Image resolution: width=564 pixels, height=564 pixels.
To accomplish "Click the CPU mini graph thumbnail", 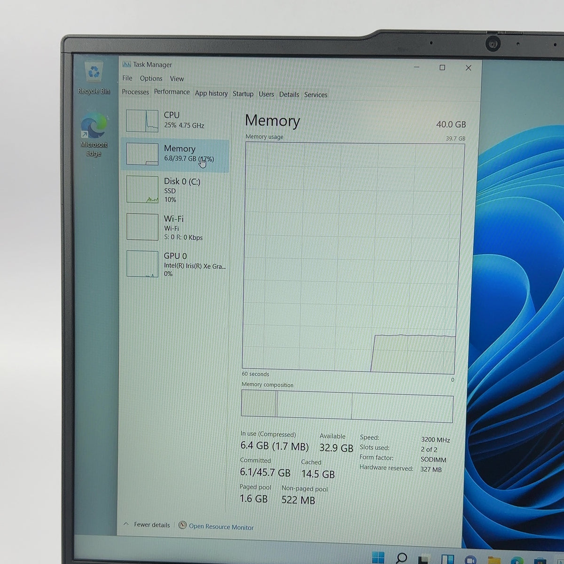I will pos(142,121).
